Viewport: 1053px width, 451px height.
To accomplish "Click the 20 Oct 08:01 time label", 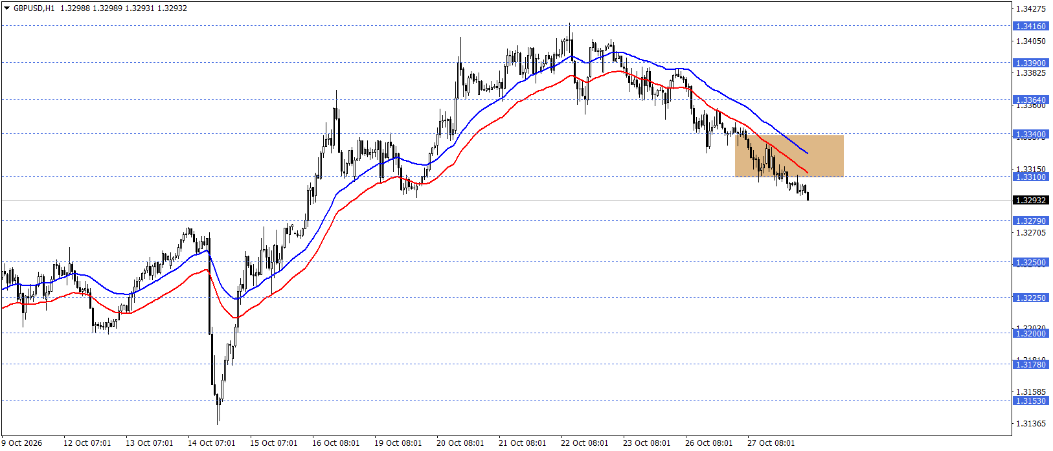I will [460, 443].
